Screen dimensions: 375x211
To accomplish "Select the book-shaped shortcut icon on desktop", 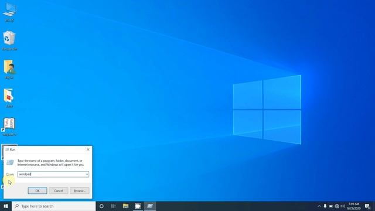I will [x=9, y=127].
